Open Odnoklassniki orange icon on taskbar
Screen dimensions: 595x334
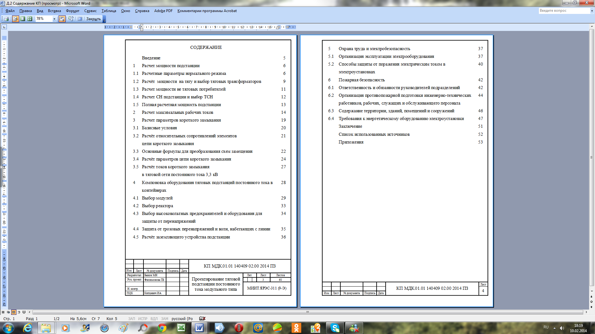296,328
